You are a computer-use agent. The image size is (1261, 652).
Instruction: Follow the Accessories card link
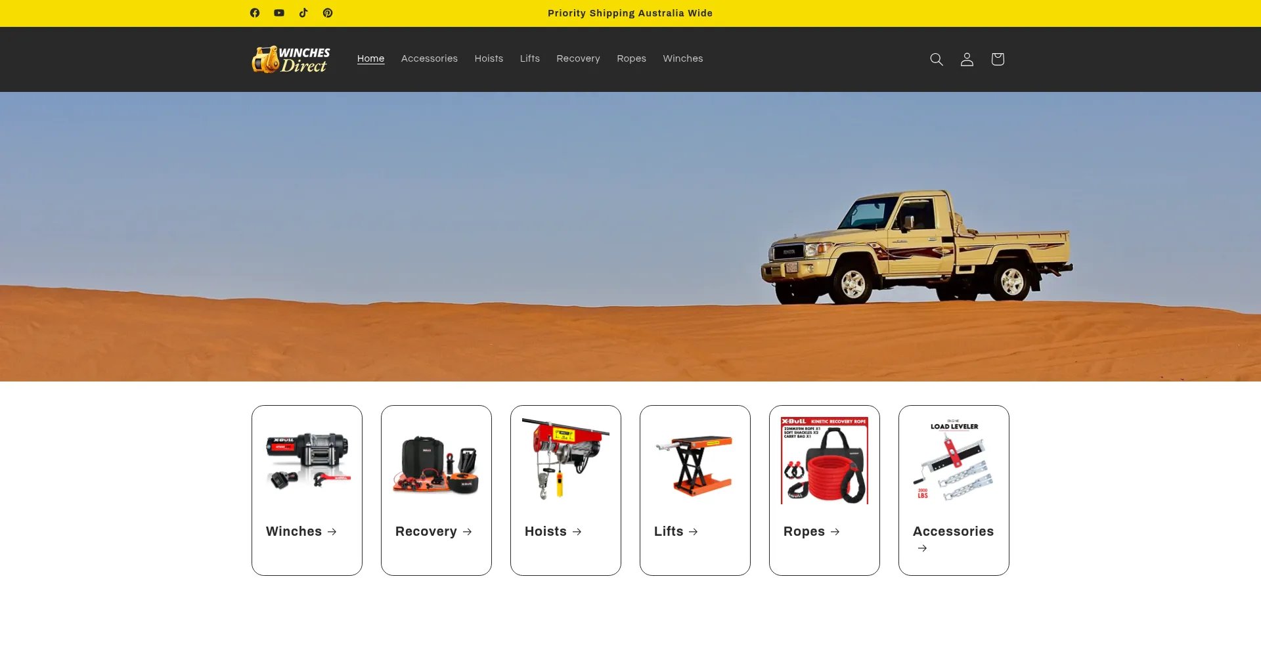pos(953,531)
